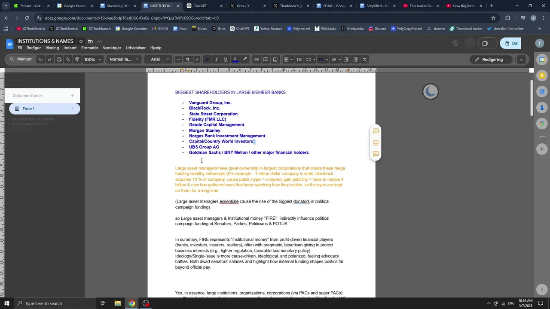Viewport: 550px width, 309px height.
Task: Click the font size field
Action: pyautogui.click(x=187, y=59)
